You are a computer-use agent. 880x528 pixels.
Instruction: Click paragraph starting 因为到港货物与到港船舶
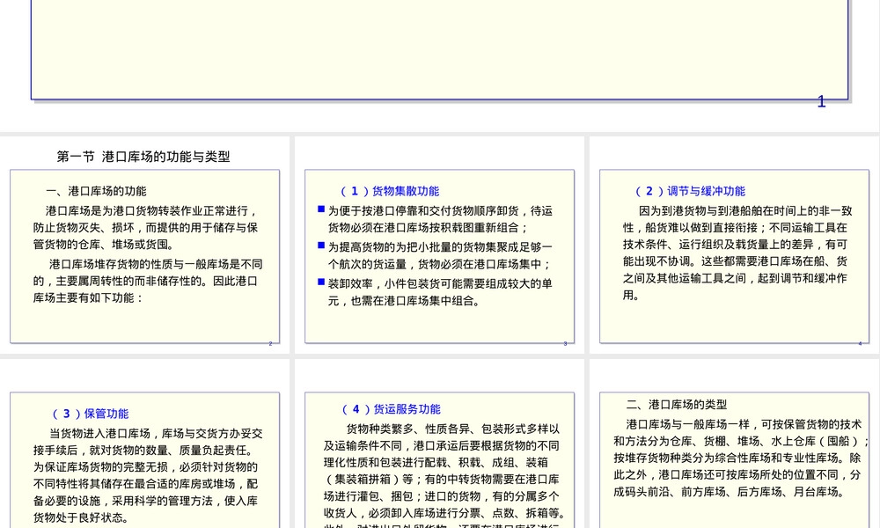tap(737, 253)
